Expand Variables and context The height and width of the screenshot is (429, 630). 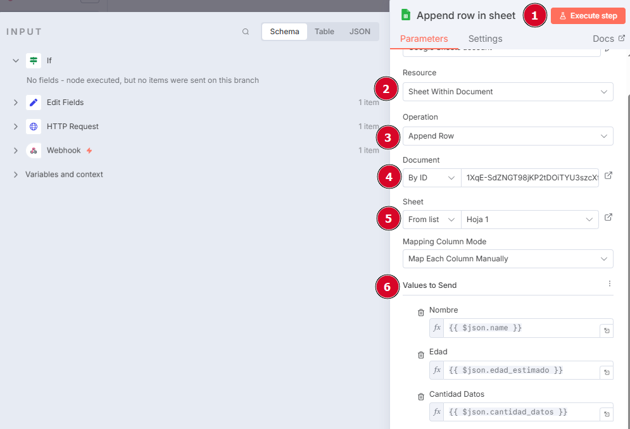pyautogui.click(x=16, y=175)
